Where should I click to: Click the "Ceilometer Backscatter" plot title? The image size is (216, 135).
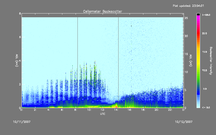pos(103,11)
